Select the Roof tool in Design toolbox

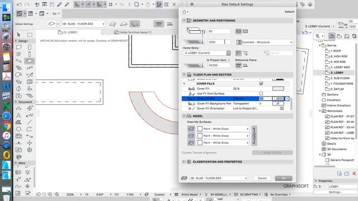18,75
